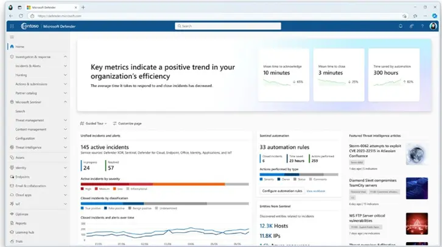Expand the Incidents & Alerts chevron
The image size is (442, 247).
65,66
